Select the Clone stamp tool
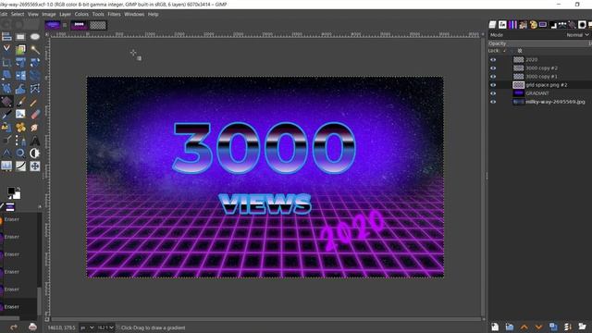The height and width of the screenshot is (333, 592). 6,128
